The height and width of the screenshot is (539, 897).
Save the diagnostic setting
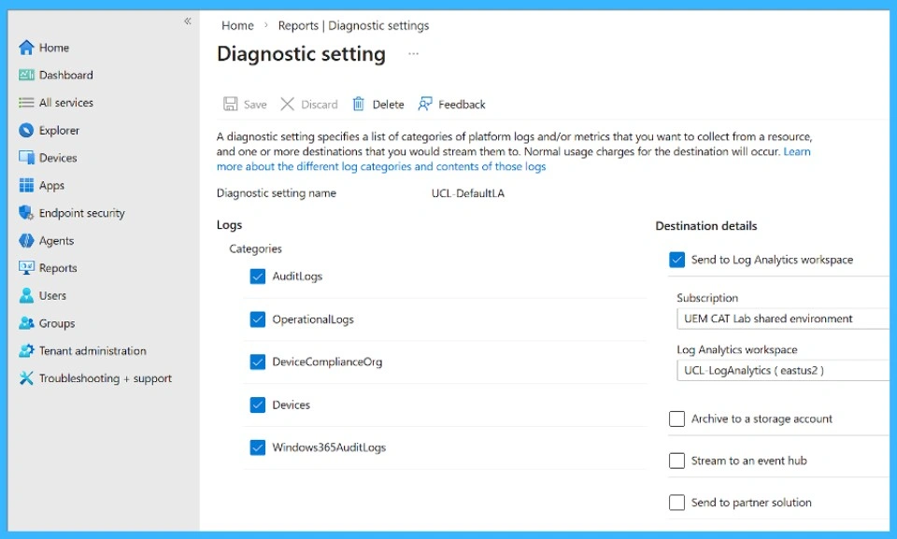244,104
